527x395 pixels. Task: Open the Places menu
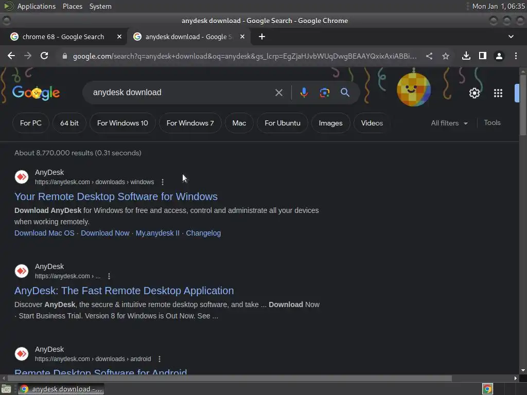click(x=73, y=6)
